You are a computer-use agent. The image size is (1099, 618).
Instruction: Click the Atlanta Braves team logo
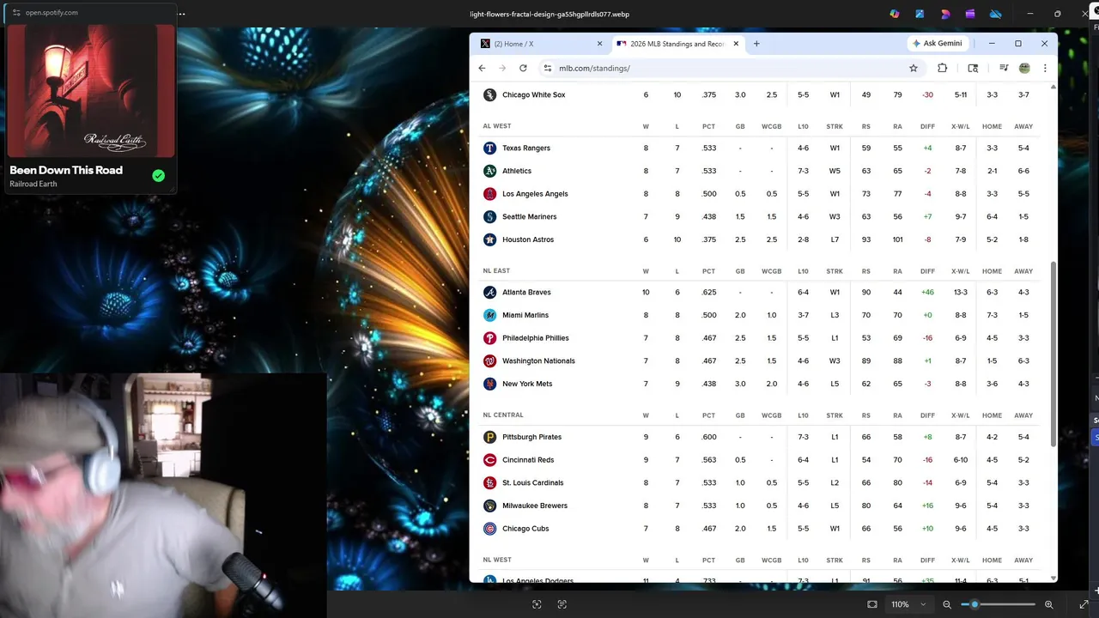489,292
